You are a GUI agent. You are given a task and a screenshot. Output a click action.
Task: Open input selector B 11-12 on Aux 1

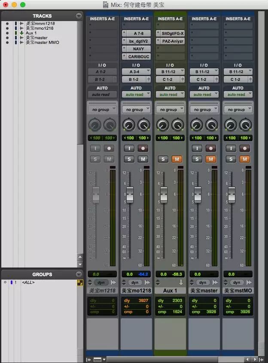[170, 71]
